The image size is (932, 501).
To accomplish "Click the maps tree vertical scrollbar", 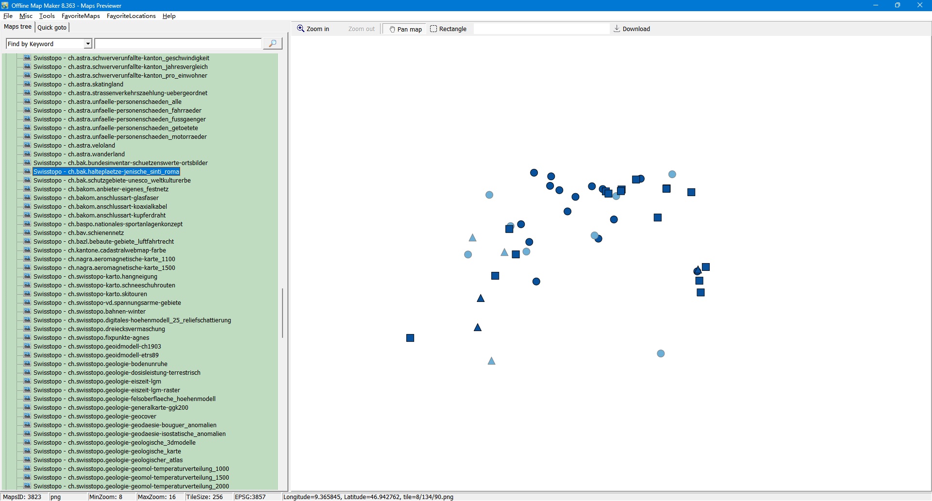I will pos(283,313).
